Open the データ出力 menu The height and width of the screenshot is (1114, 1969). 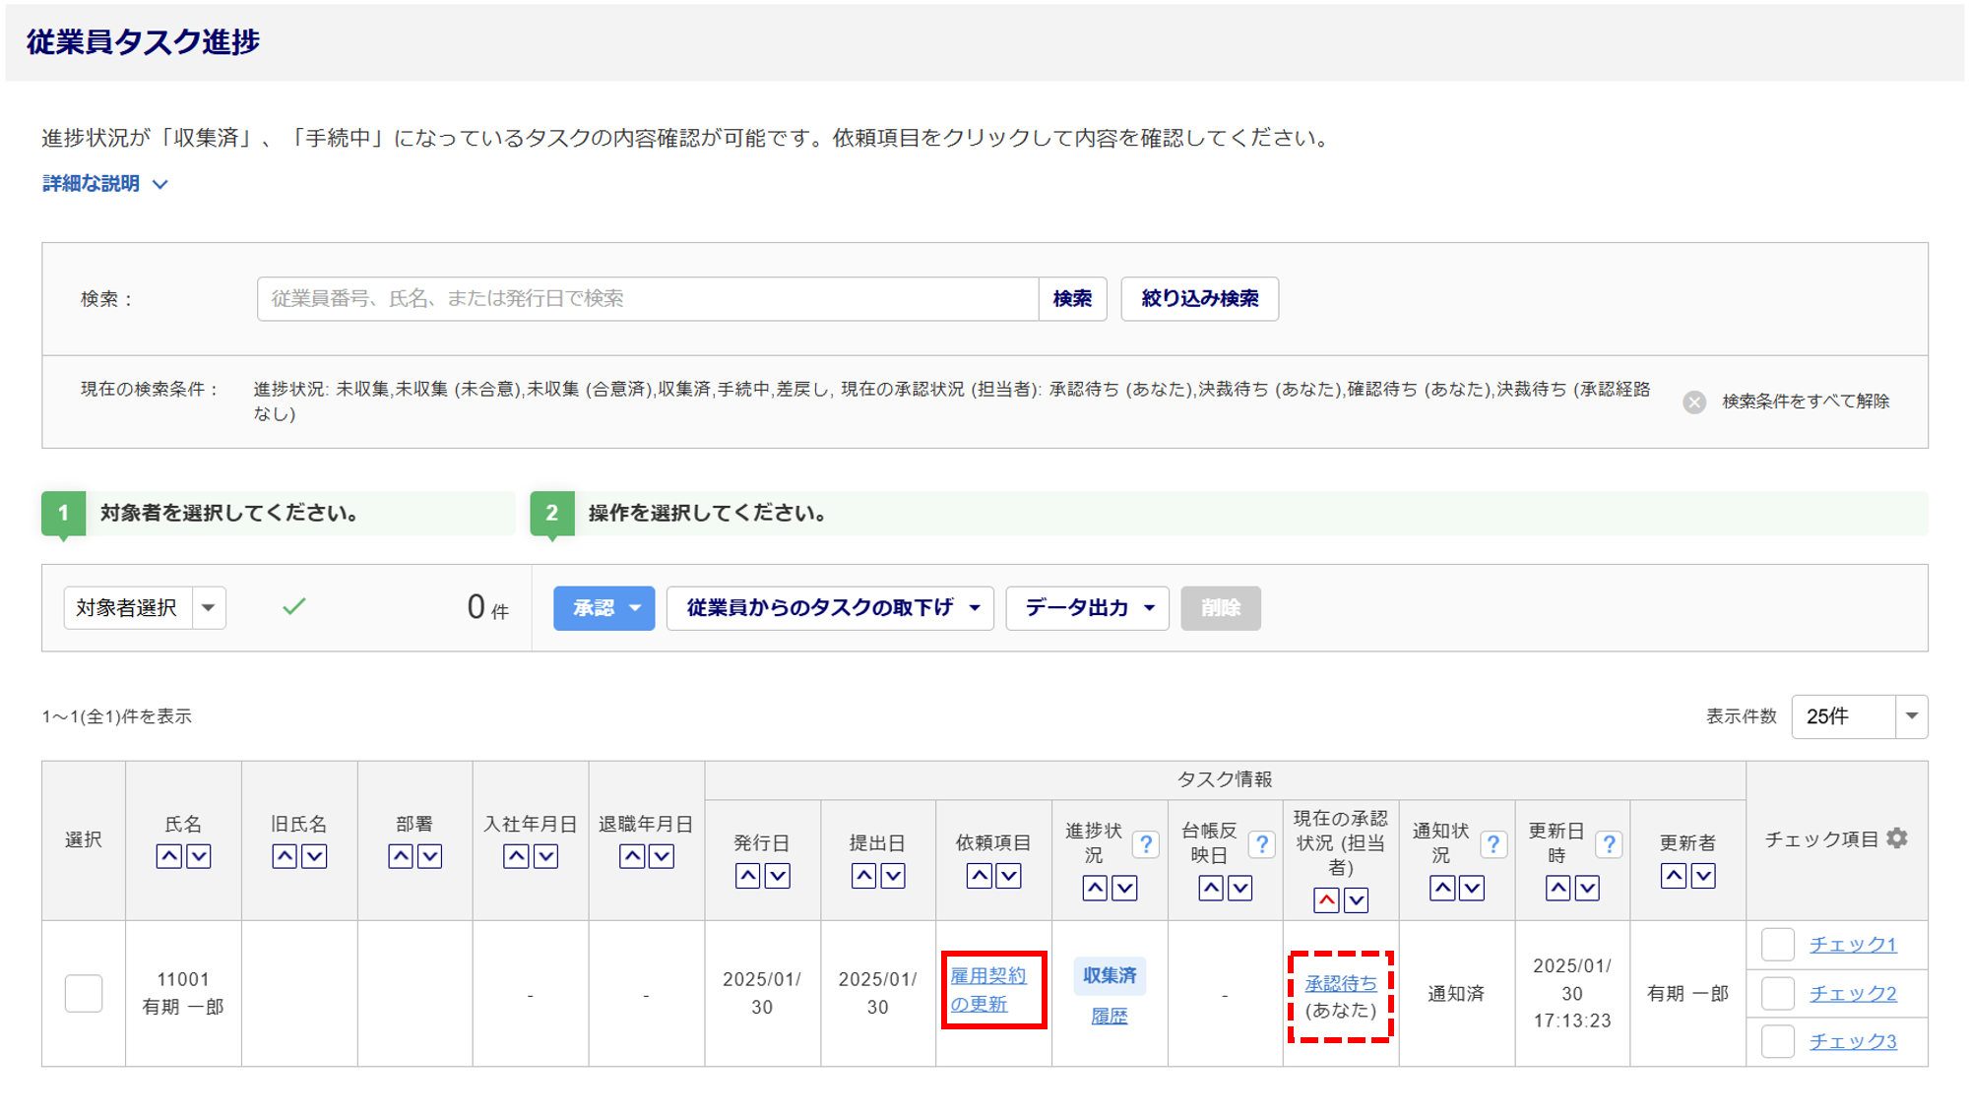pyautogui.click(x=1087, y=608)
